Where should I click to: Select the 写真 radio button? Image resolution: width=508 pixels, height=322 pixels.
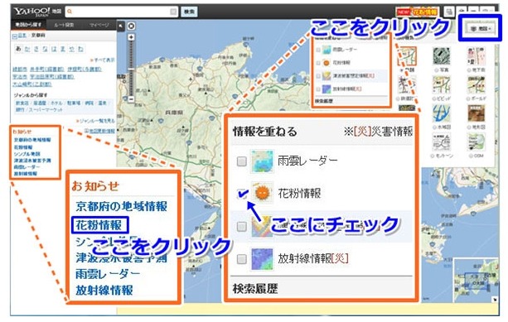point(436,70)
